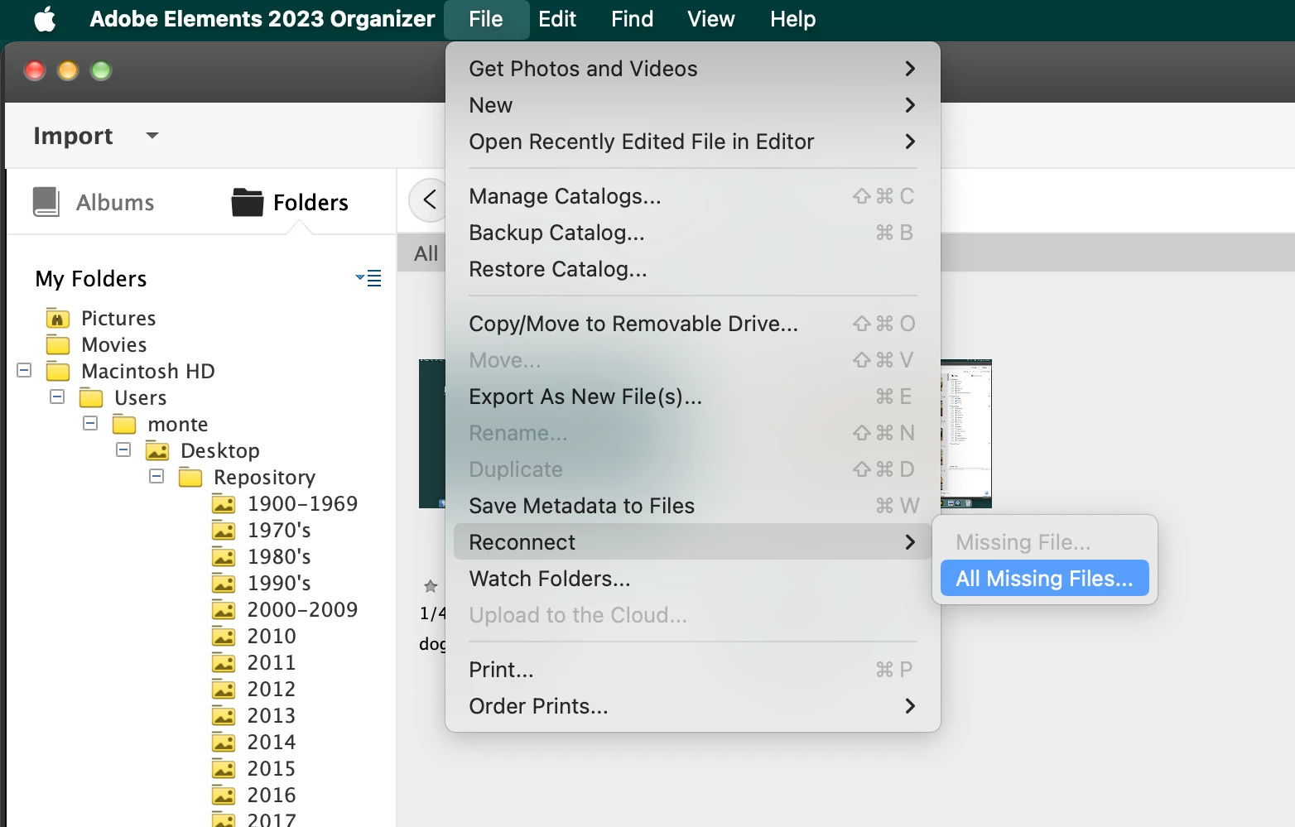Collapse the Macintosh HD tree node
The image size is (1295, 827).
(x=24, y=370)
